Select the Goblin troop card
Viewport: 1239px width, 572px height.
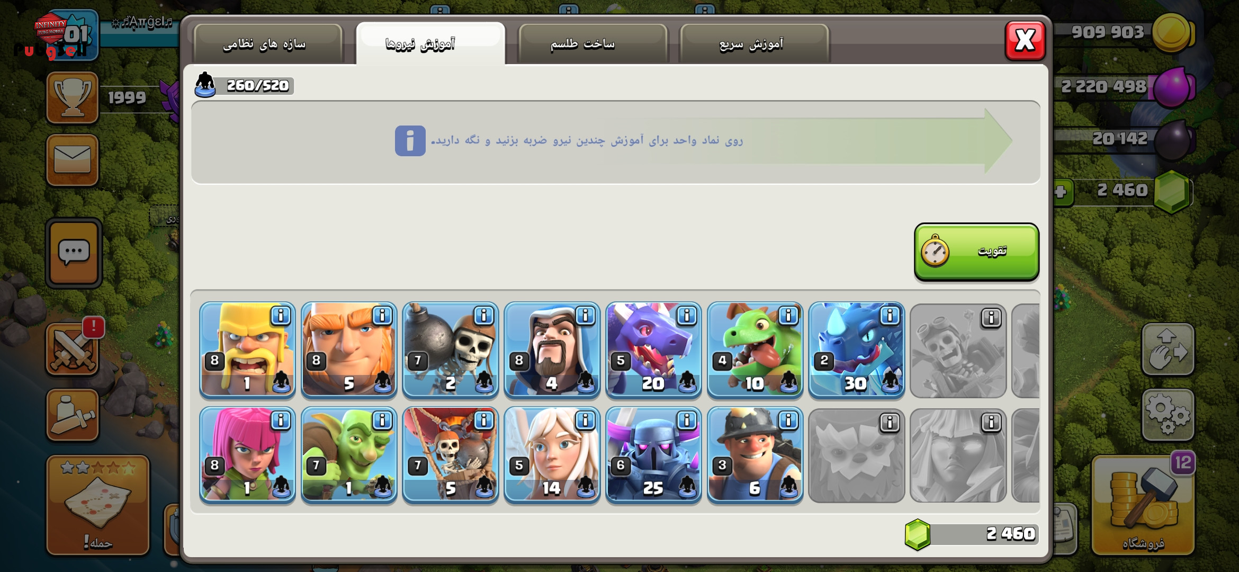[349, 454]
